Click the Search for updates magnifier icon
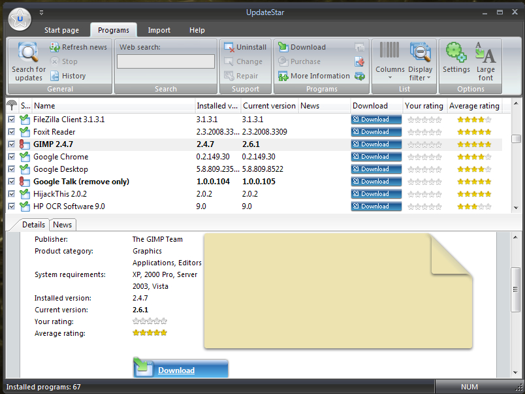The height and width of the screenshot is (394, 525). pyautogui.click(x=29, y=52)
